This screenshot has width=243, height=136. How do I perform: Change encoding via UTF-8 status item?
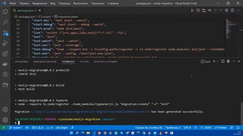pyautogui.click(x=187, y=128)
